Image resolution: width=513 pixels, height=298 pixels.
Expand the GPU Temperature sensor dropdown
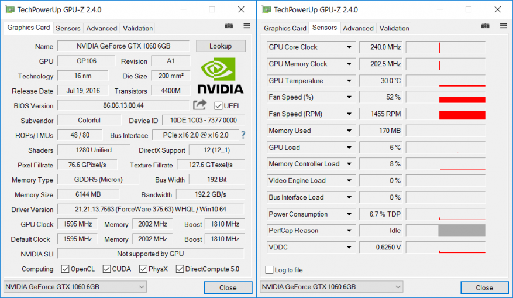tap(349, 81)
